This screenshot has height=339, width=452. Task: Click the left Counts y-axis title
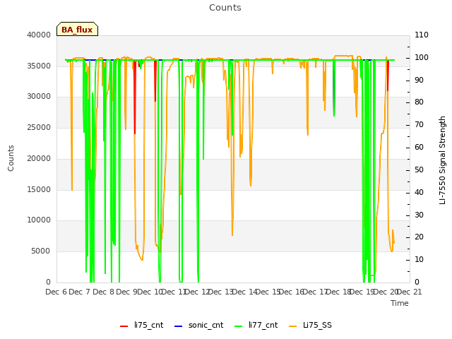[x=11, y=158]
